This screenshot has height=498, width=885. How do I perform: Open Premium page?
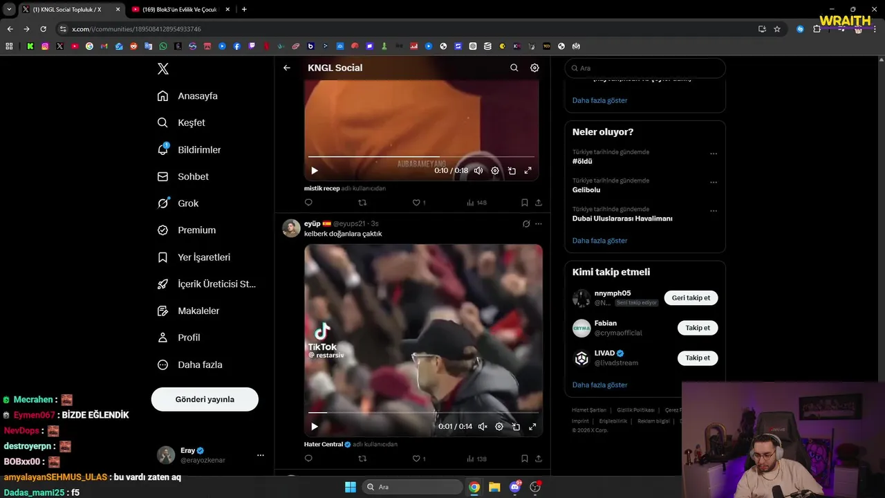[186, 230]
